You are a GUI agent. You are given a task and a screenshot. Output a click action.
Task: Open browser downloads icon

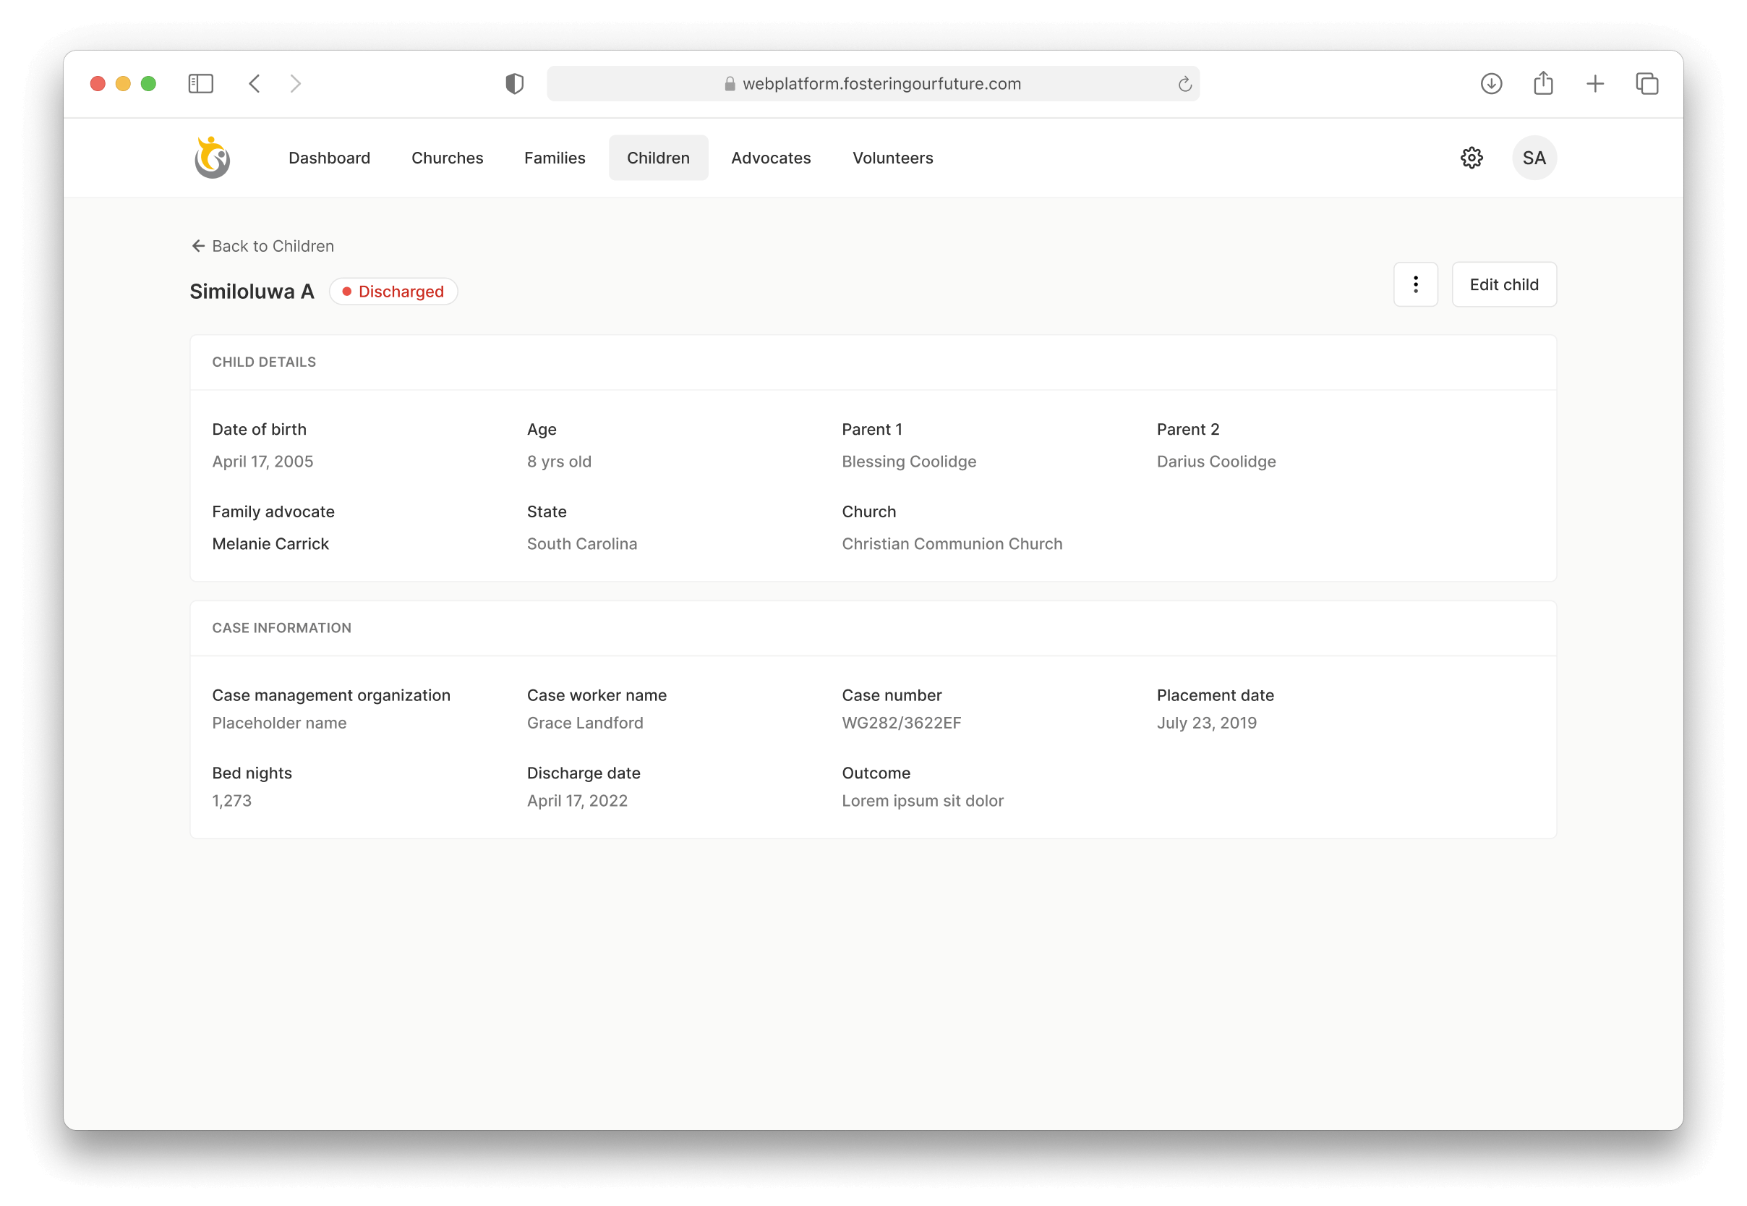pos(1490,83)
